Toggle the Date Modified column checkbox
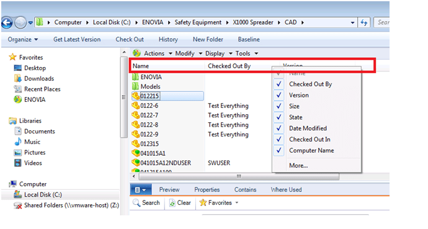Image resolution: width=428 pixels, height=229 pixels. [x=279, y=128]
